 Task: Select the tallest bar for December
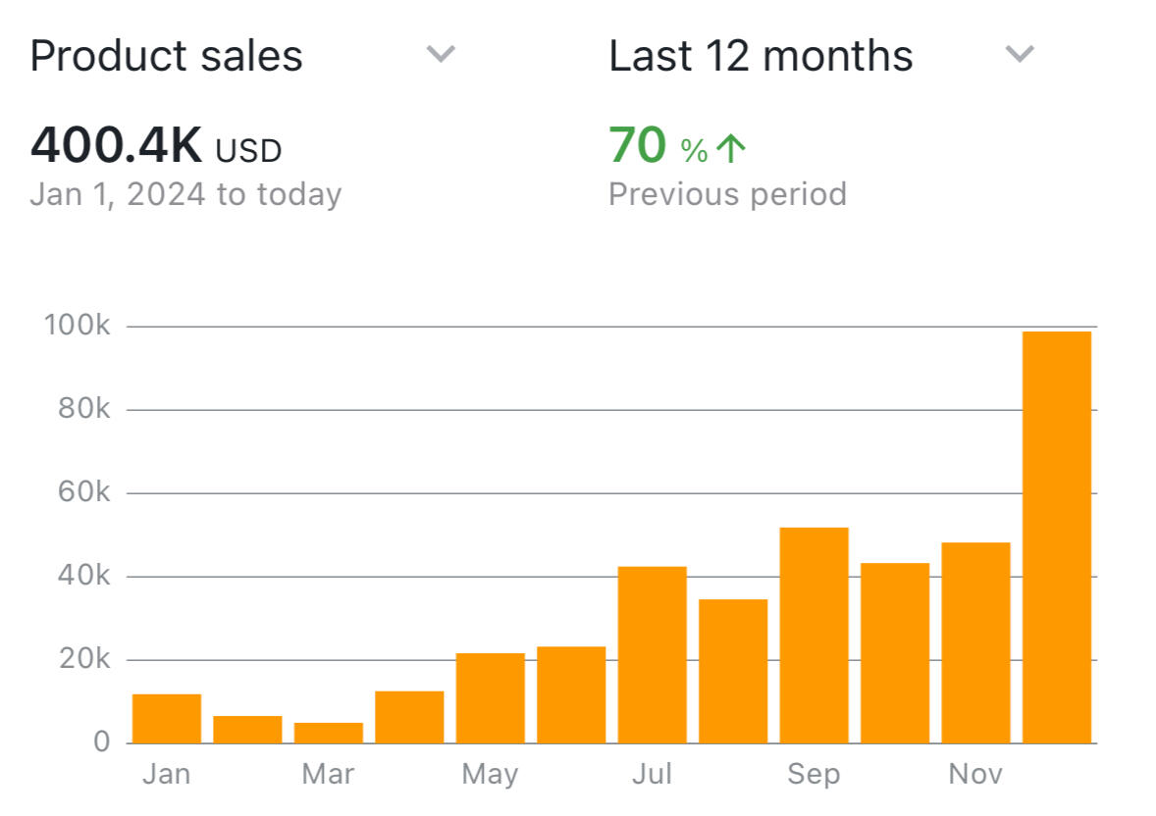pos(1057,537)
